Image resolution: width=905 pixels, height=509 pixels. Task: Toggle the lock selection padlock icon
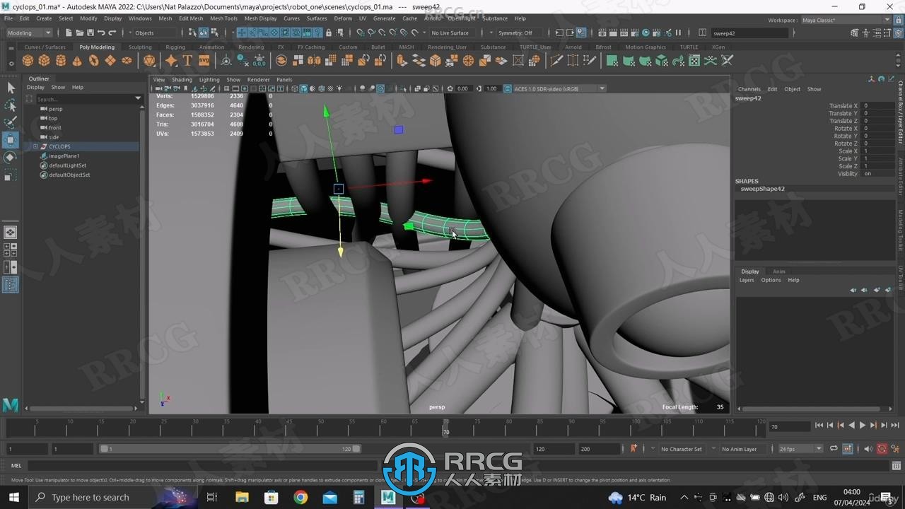329,33
